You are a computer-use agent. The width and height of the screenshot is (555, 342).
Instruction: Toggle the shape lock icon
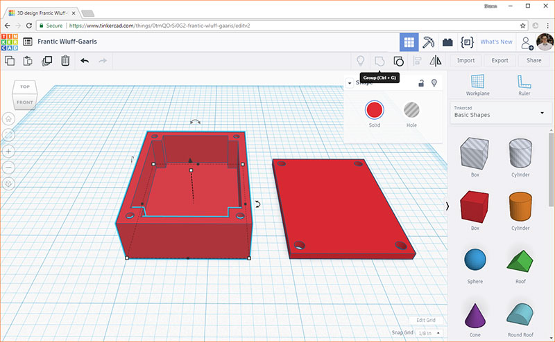420,83
